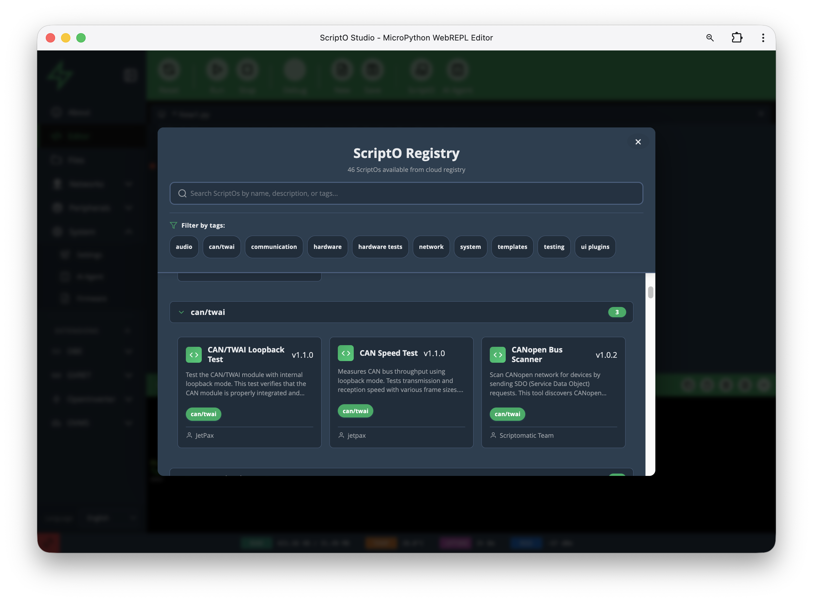Click the zoom magnifier icon in title bar
The width and height of the screenshot is (813, 602).
coord(709,38)
